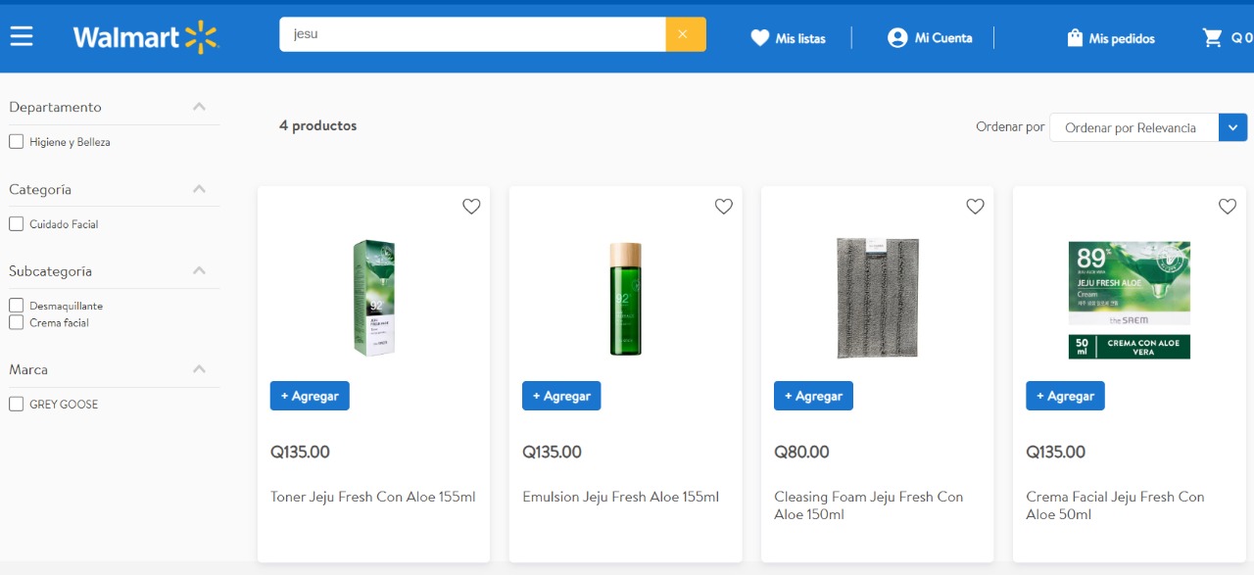Click the search input field
Image resolution: width=1254 pixels, height=575 pixels.
[x=472, y=34]
